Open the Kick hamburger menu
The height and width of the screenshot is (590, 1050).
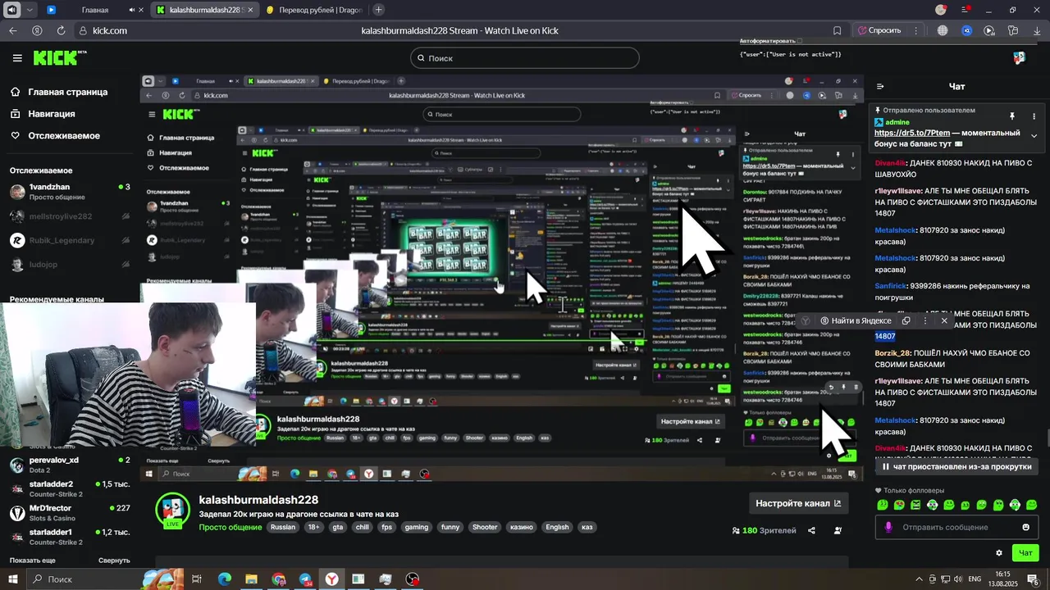click(x=17, y=58)
